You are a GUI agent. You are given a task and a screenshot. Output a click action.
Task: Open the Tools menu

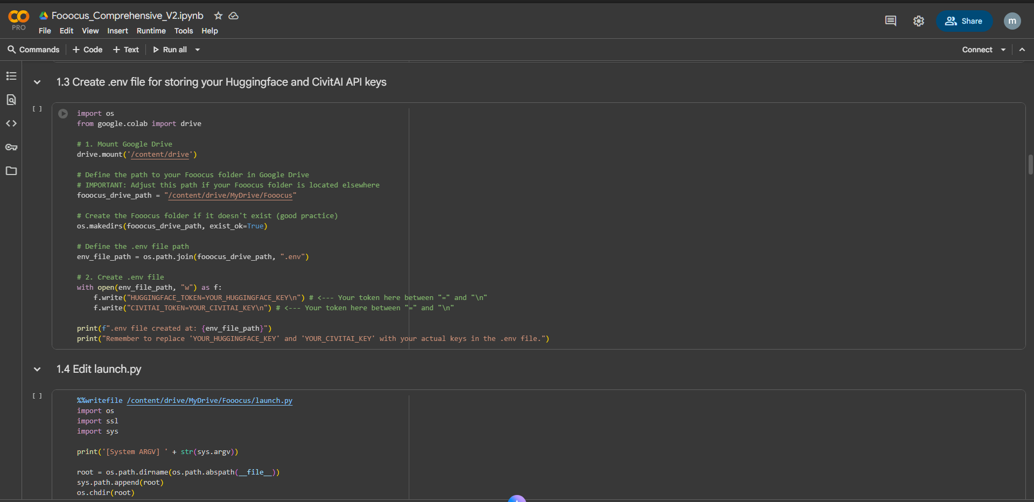[183, 31]
